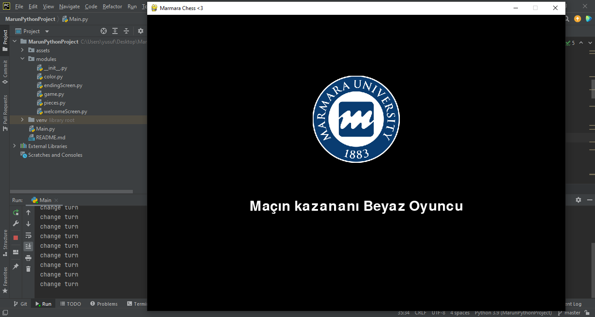Image resolution: width=595 pixels, height=317 pixels.
Task: Open run configuration wrench icon
Action: click(x=16, y=223)
